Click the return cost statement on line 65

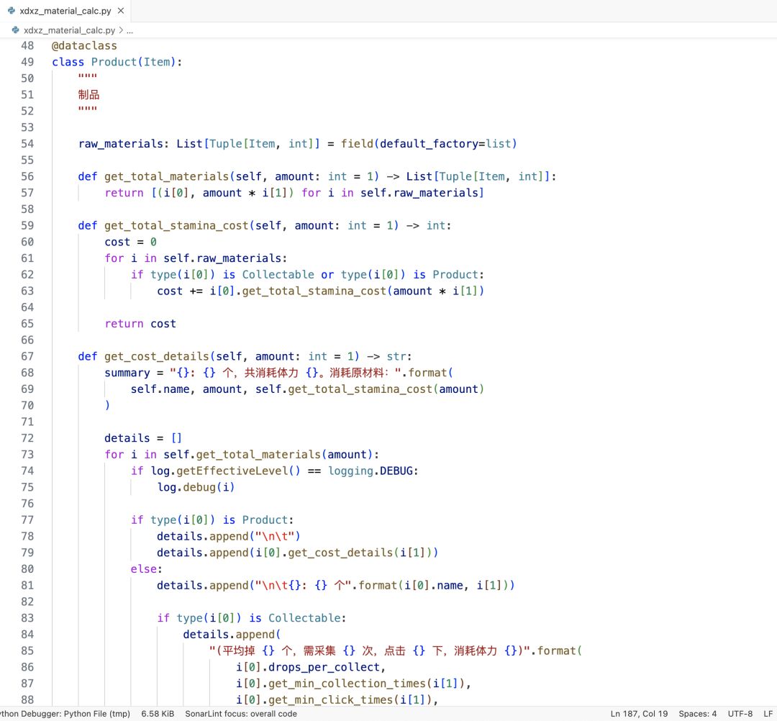140,324
